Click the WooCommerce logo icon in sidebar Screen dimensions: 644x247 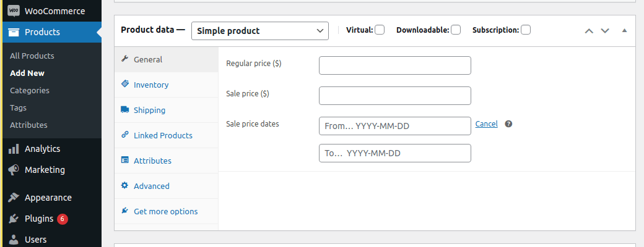pyautogui.click(x=14, y=11)
